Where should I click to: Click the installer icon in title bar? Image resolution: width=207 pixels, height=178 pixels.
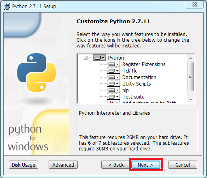(7, 6)
